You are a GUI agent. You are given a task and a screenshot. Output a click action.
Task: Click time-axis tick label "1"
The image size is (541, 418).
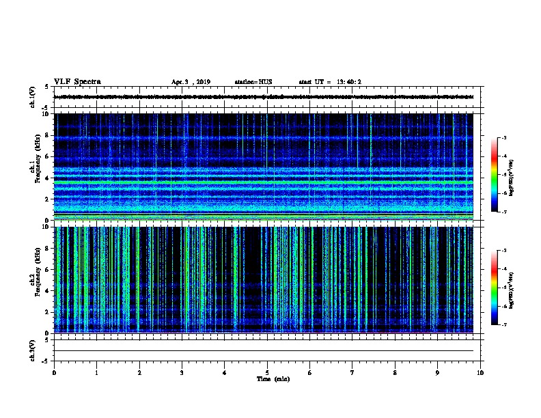click(96, 373)
